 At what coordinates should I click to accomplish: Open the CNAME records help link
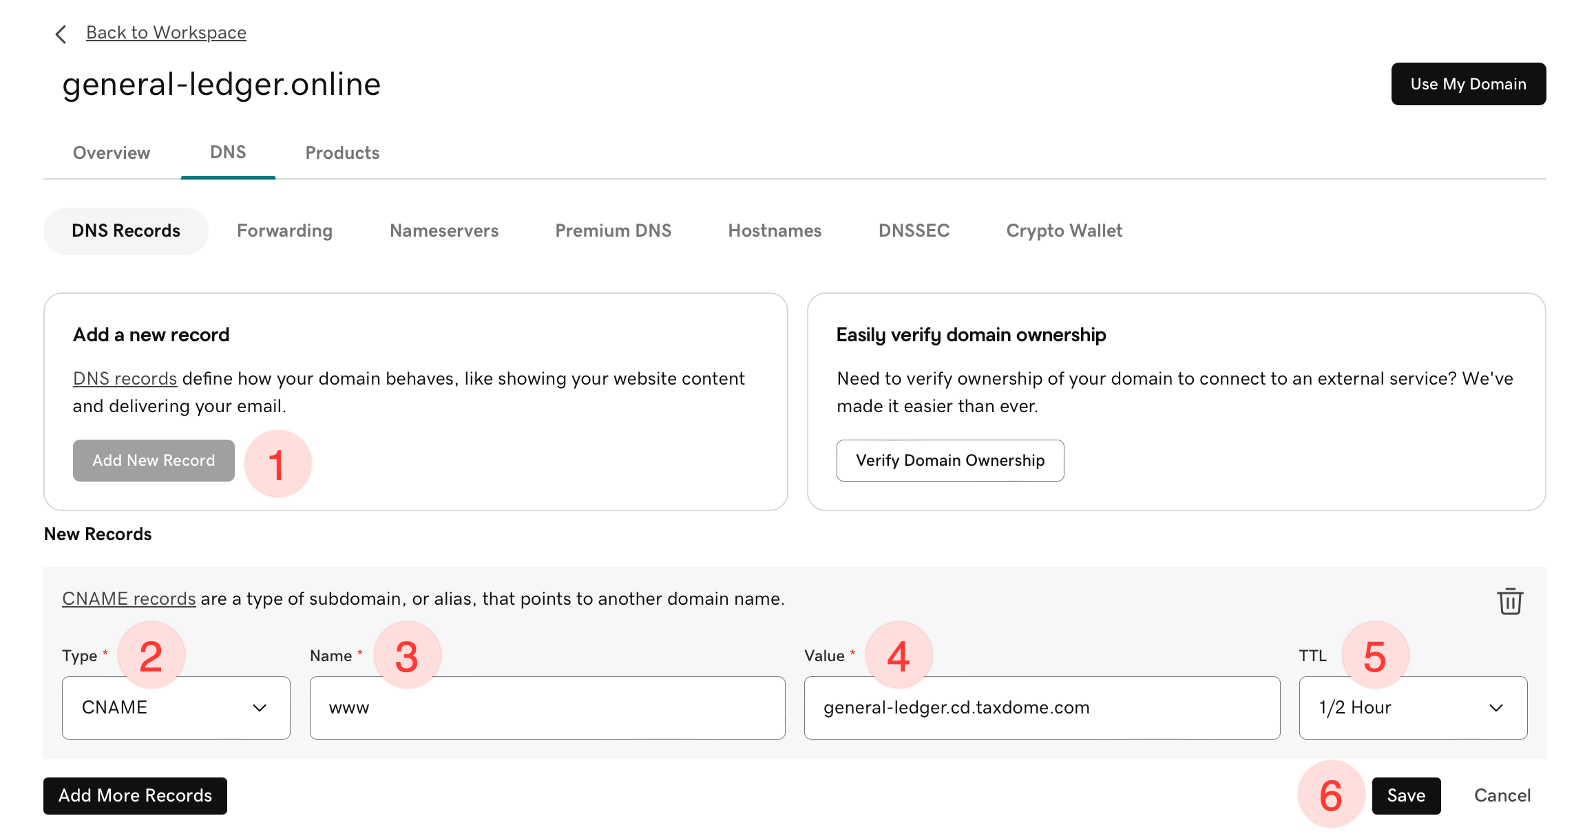pos(129,599)
